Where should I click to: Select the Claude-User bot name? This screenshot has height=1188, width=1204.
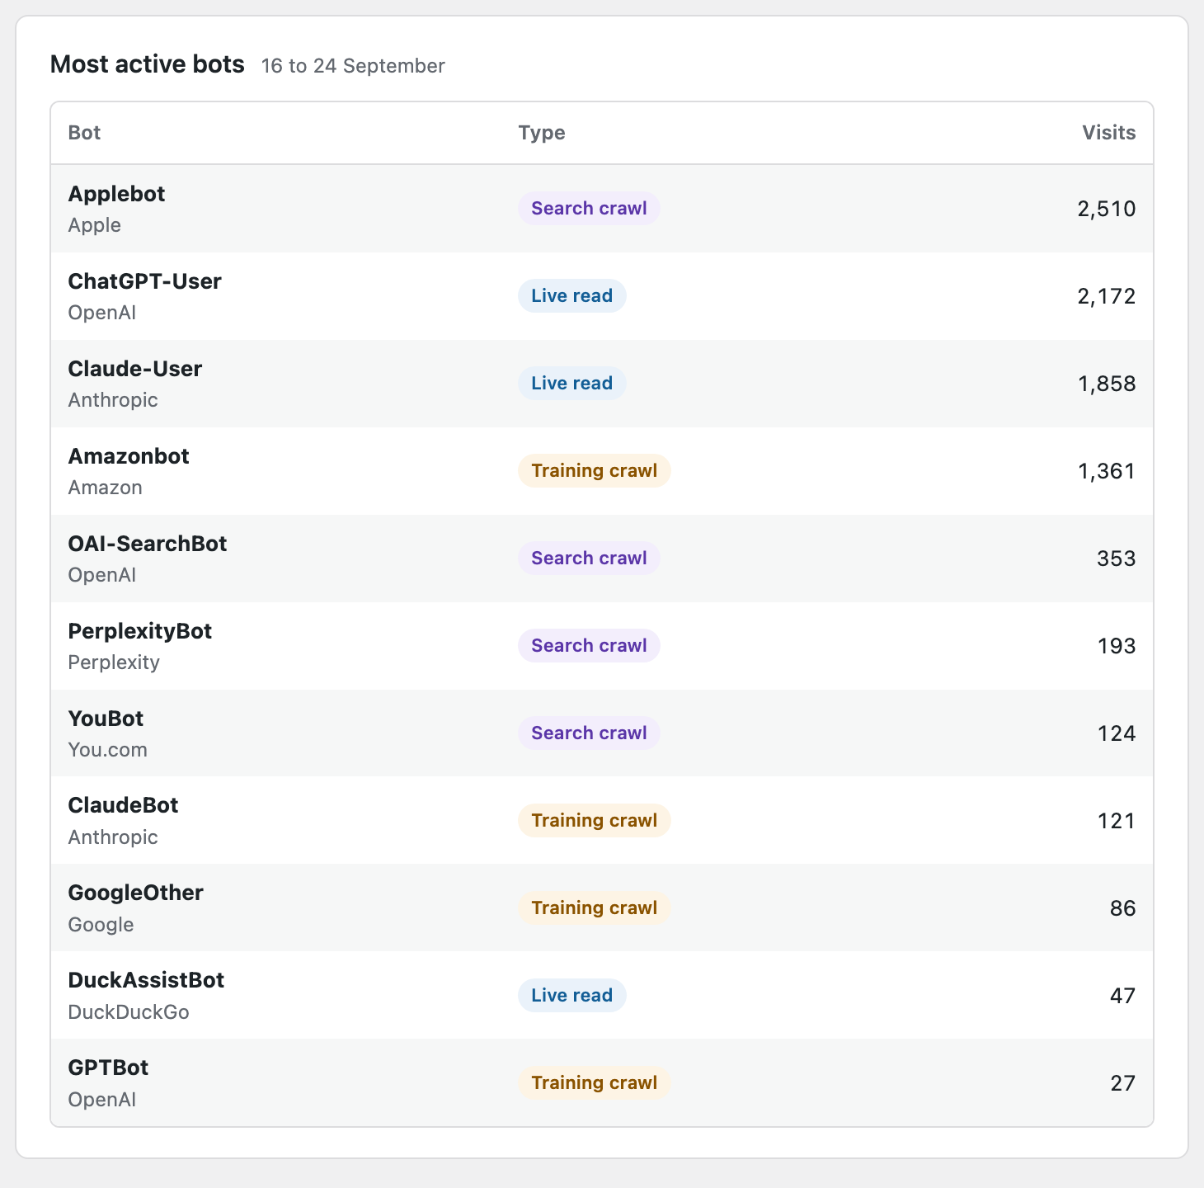(134, 369)
